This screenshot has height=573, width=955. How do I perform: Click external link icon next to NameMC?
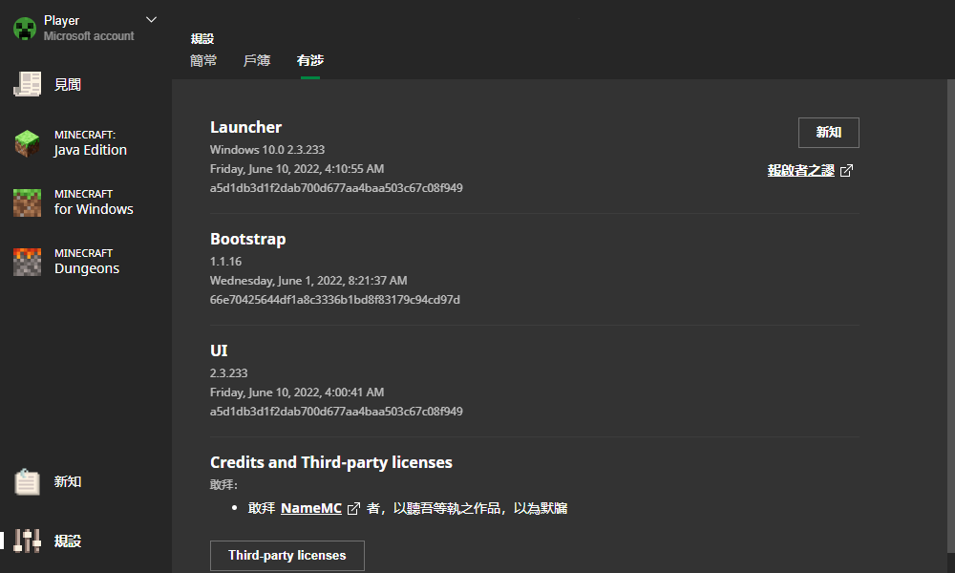(353, 508)
